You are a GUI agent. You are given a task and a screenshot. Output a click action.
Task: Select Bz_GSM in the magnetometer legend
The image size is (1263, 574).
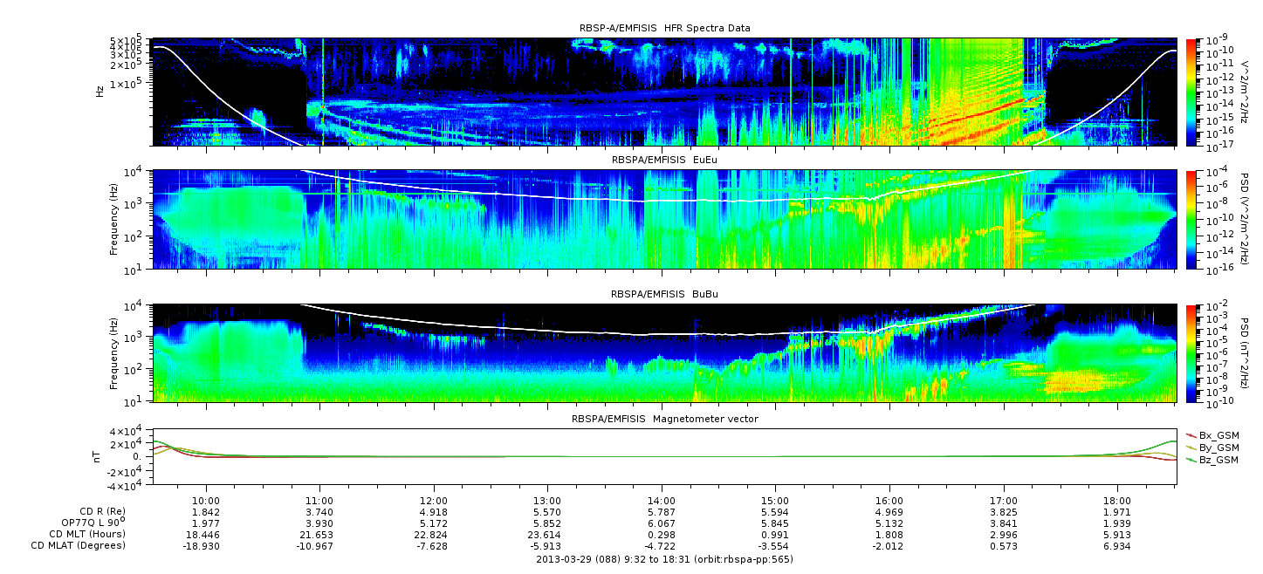pos(1218,460)
